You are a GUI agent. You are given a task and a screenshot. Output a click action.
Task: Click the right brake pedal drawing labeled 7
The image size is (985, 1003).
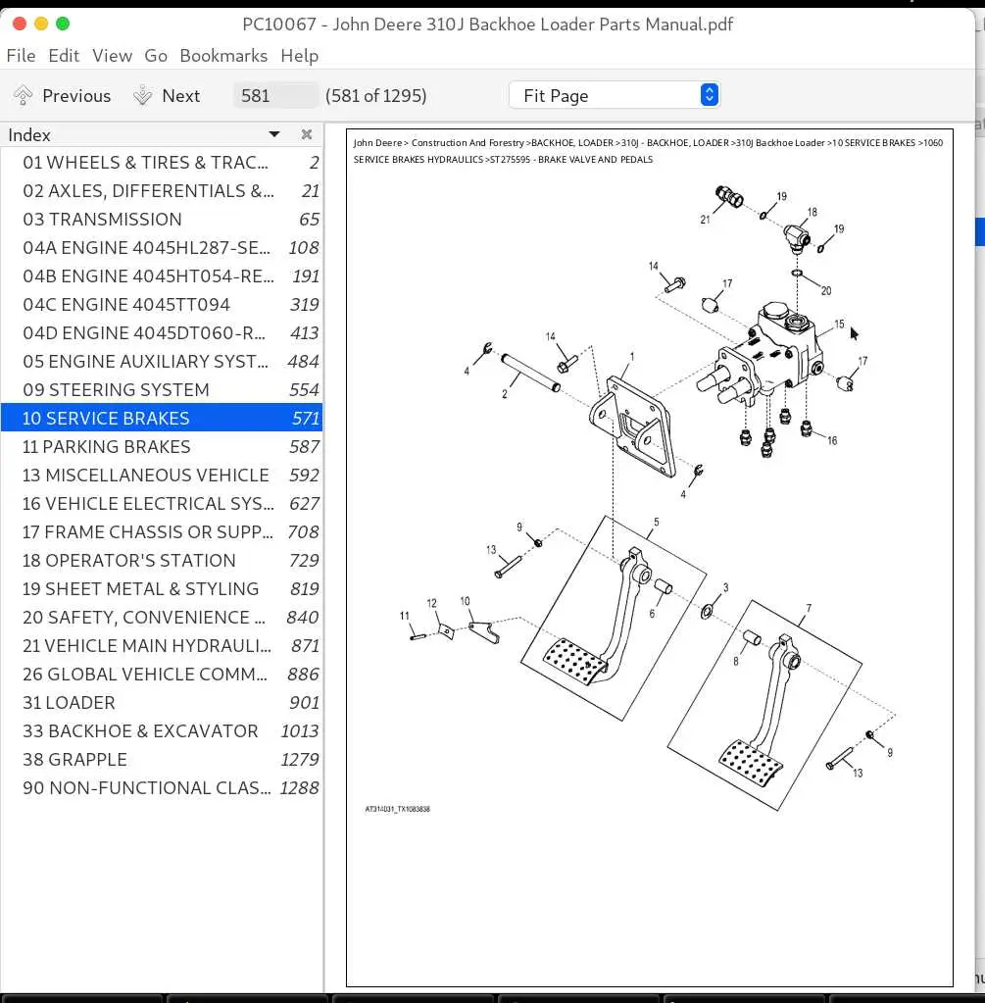(x=762, y=710)
